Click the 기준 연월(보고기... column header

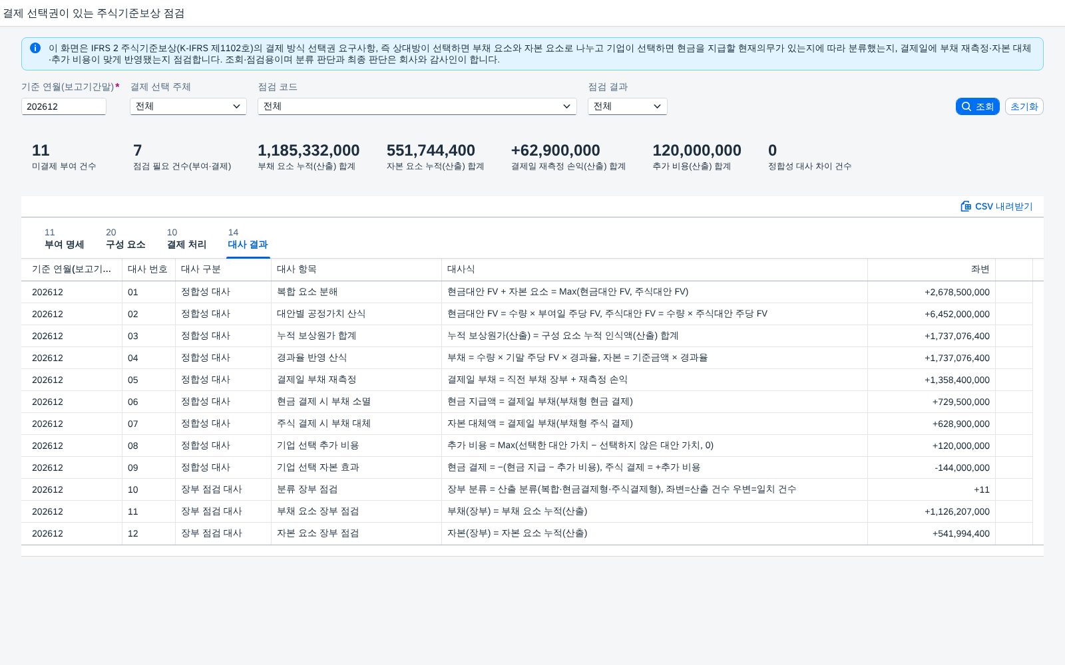point(71,269)
